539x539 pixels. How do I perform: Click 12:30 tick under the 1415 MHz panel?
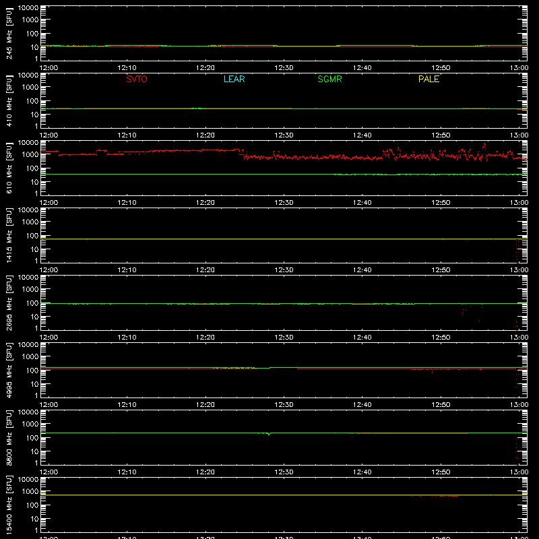pyautogui.click(x=284, y=270)
